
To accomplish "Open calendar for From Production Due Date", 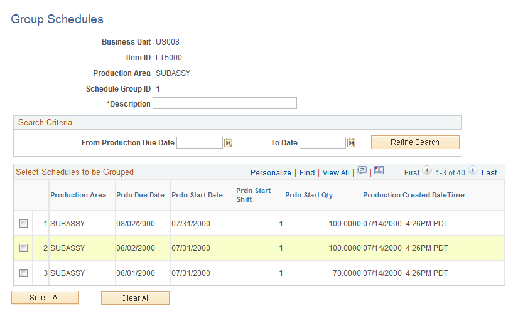I will click(228, 143).
